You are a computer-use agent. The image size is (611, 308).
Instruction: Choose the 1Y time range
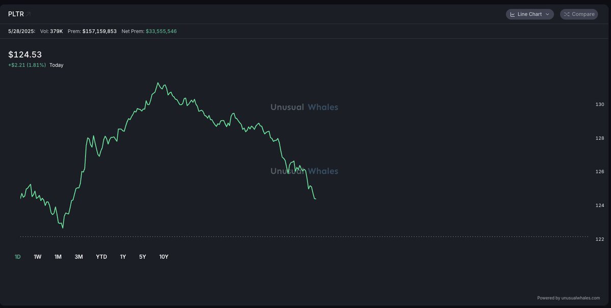[x=123, y=257]
